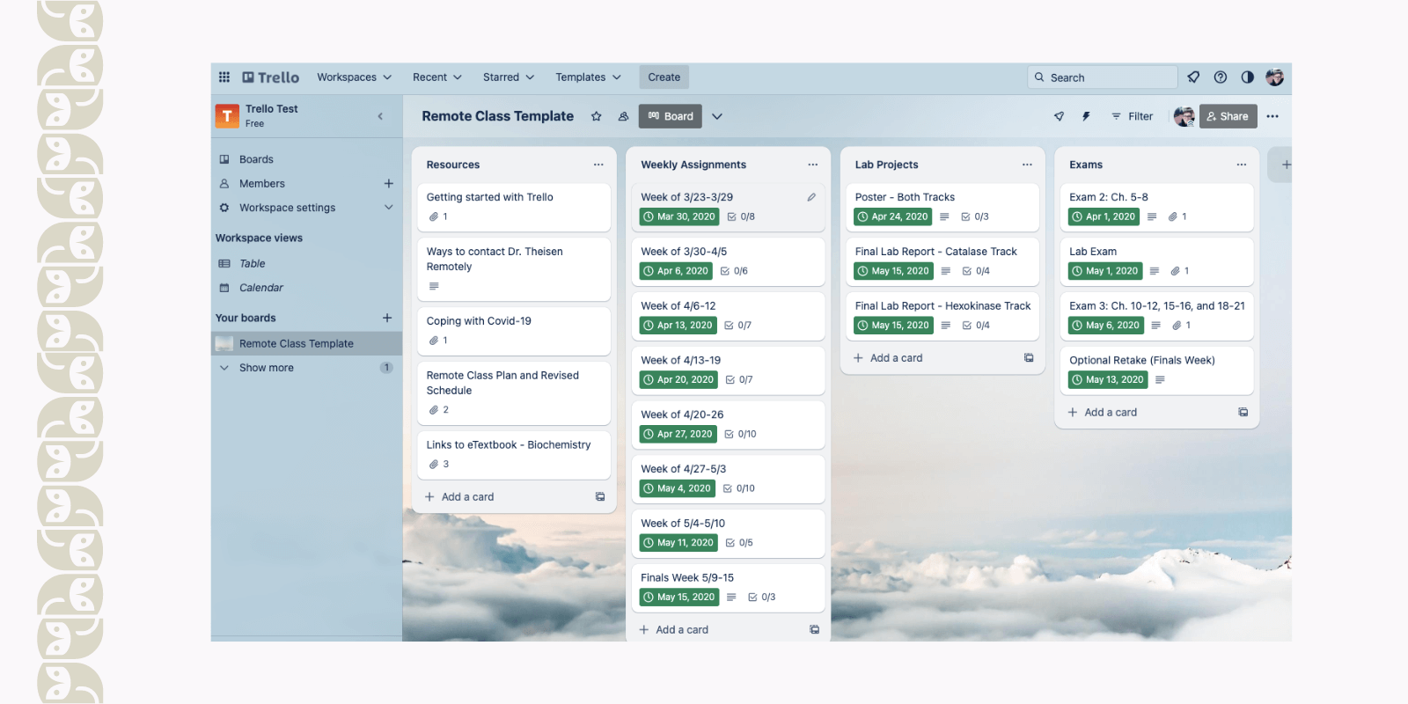Image resolution: width=1408 pixels, height=704 pixels.
Task: Create new board plus icon
Action: pyautogui.click(x=387, y=318)
